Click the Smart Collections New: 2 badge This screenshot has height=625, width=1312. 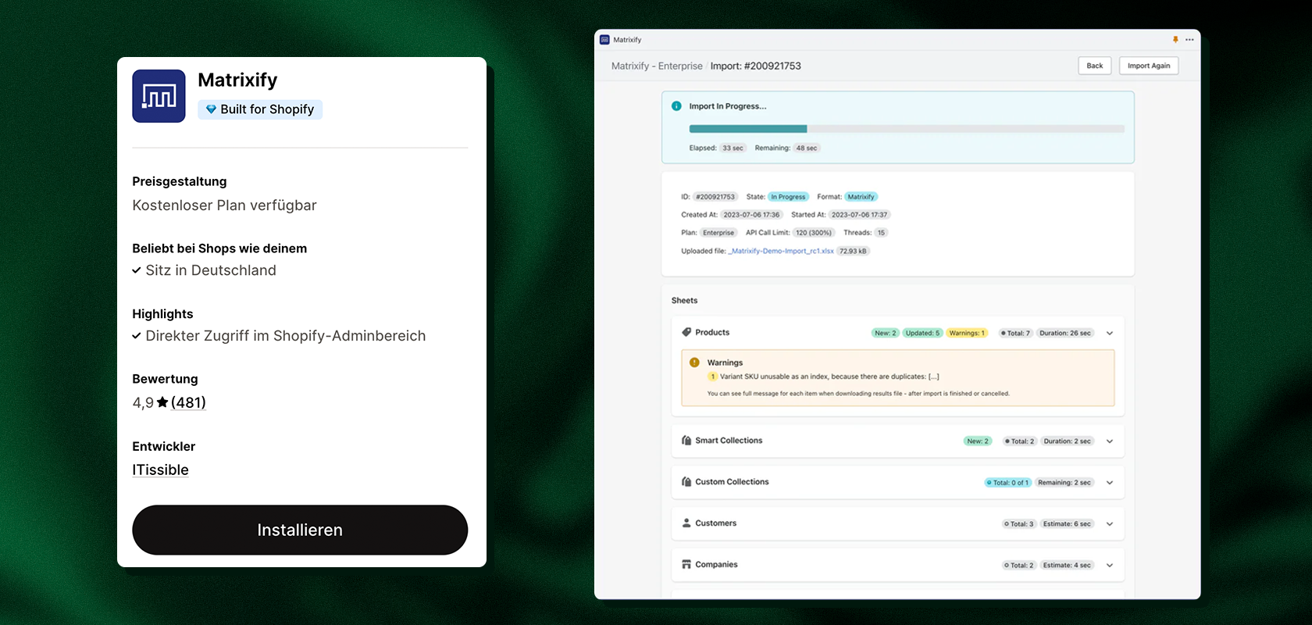click(x=978, y=441)
